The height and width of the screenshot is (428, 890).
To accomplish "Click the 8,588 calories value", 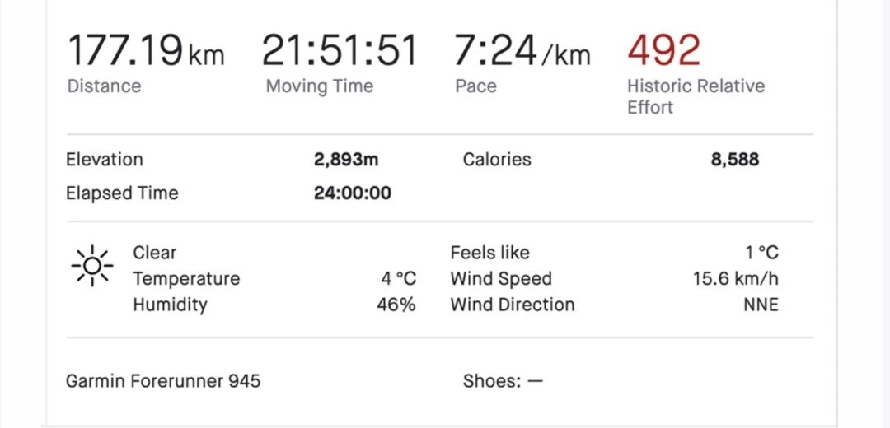I will coord(735,160).
